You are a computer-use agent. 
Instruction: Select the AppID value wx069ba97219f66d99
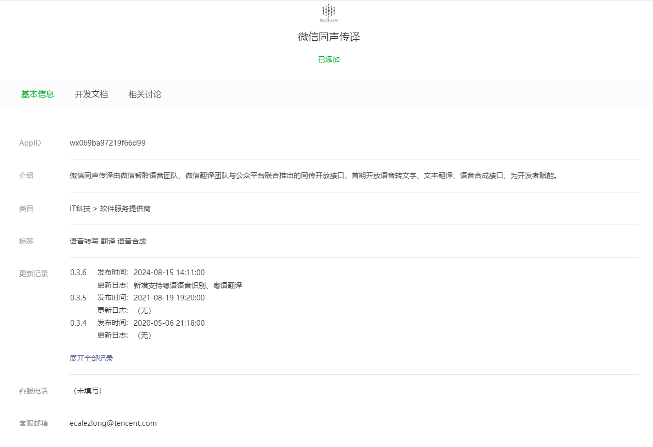(x=107, y=143)
